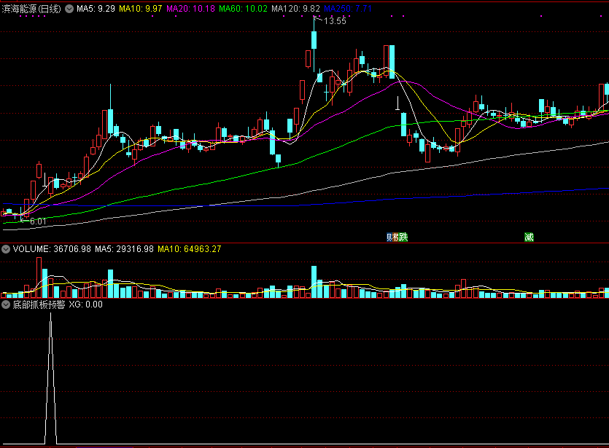Open the dropdown beside 滨海能源(日线) title

69,9
